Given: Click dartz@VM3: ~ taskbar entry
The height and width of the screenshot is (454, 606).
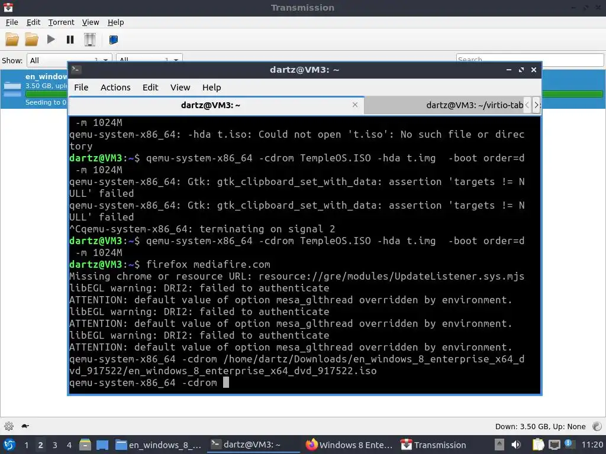Looking at the screenshot, I should click(253, 445).
